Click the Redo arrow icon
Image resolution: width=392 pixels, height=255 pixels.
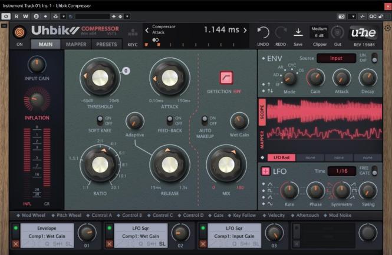281,32
